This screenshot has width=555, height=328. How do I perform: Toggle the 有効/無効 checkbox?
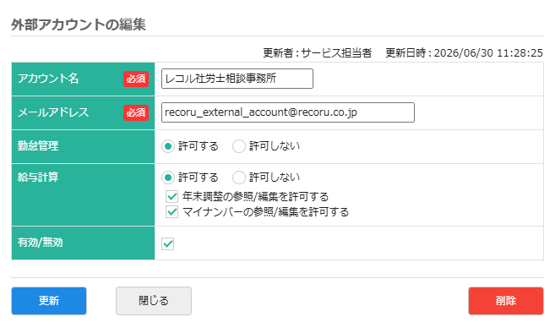click(x=168, y=243)
